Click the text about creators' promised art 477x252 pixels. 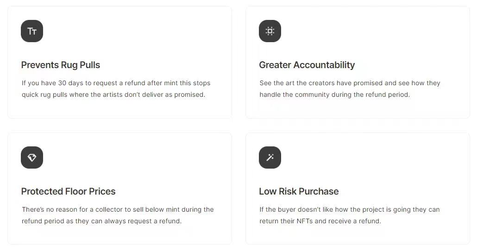350,88
